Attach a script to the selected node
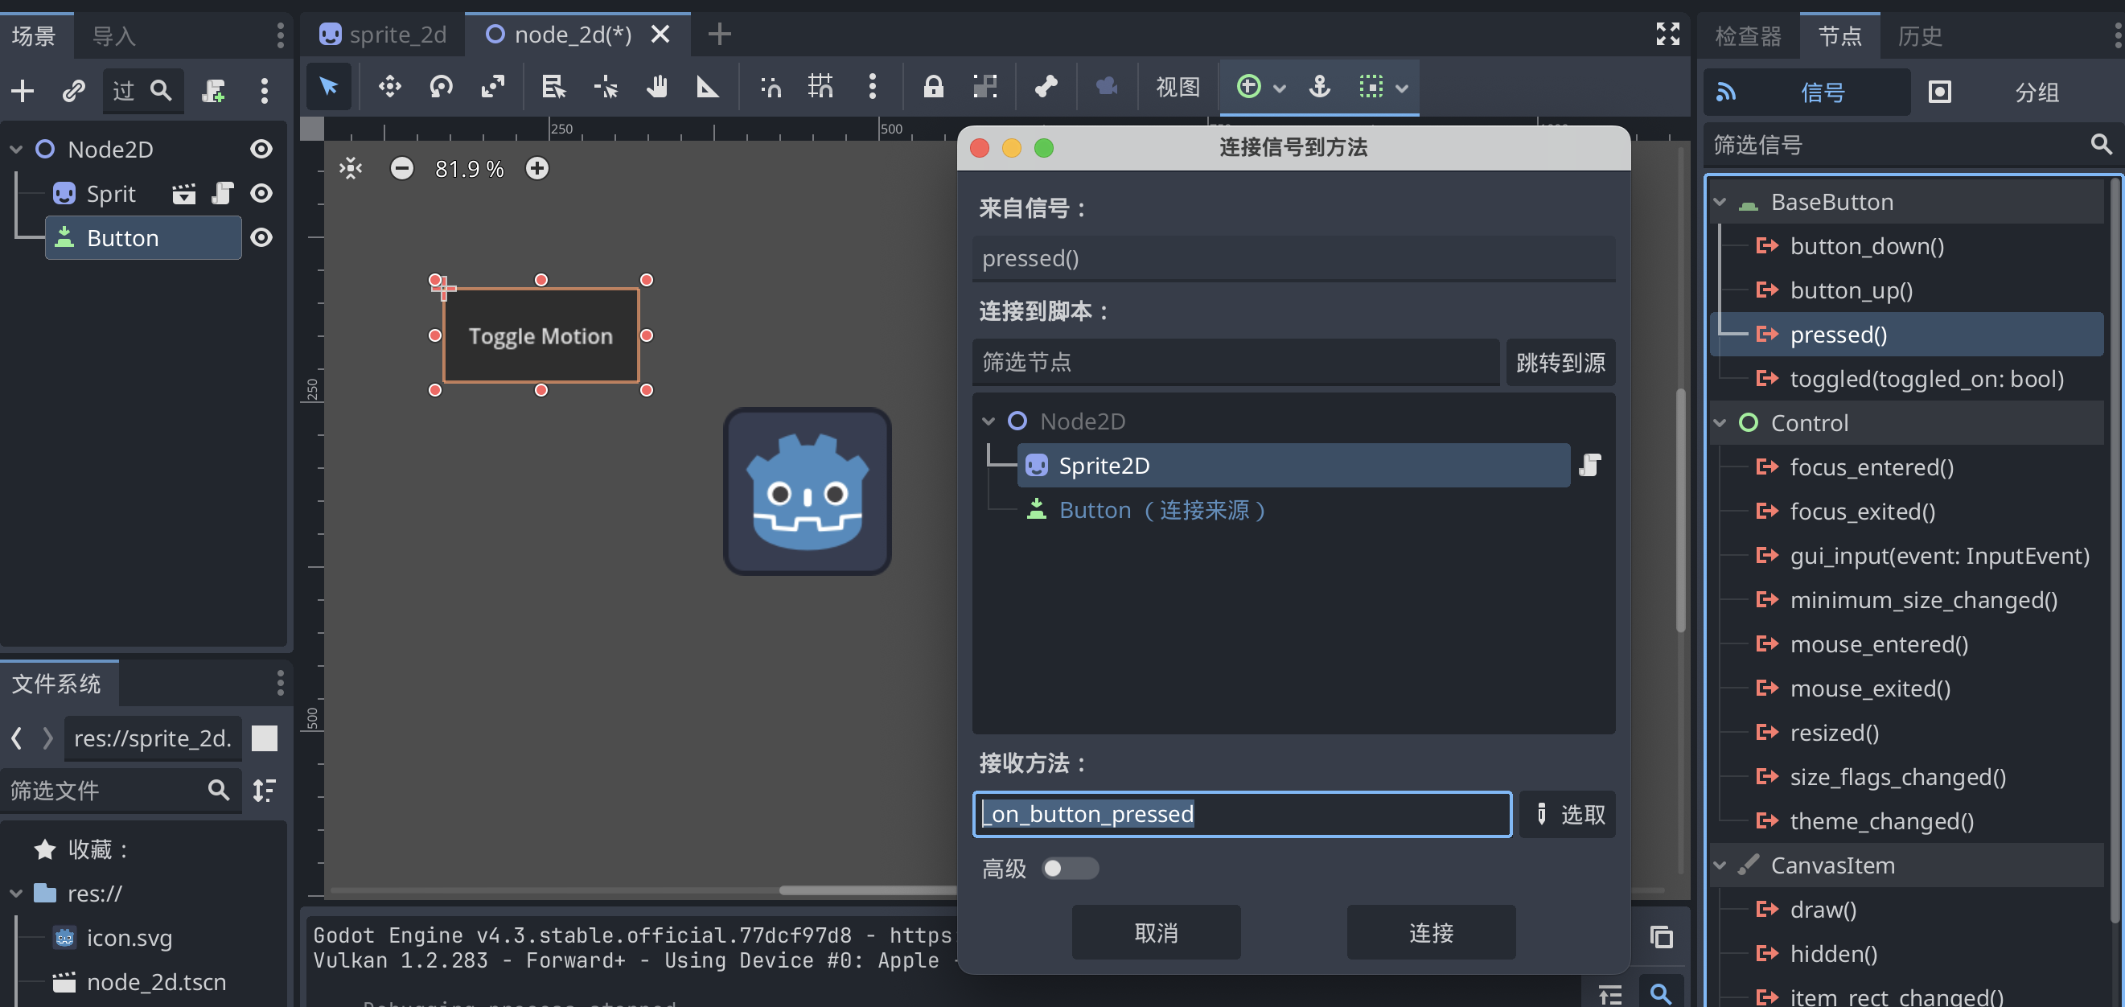 pos(214,91)
